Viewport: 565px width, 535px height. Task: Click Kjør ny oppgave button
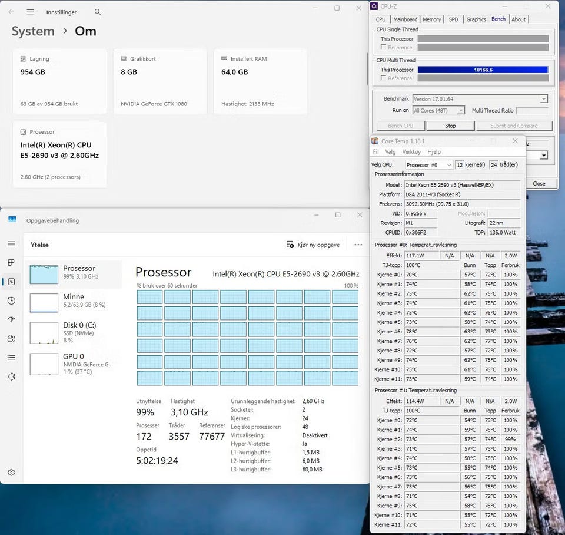[313, 245]
